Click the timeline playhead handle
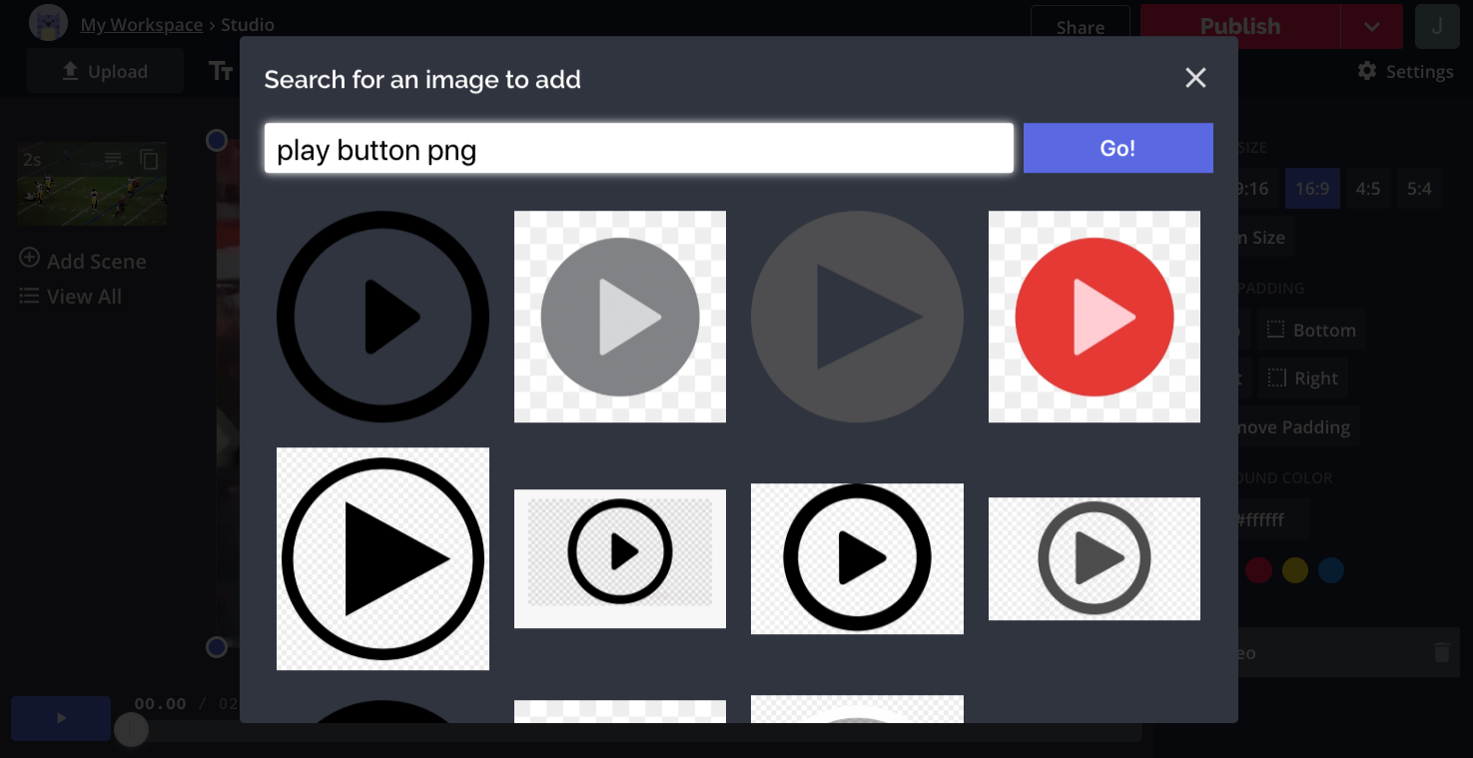This screenshot has width=1473, height=758. coord(131,730)
